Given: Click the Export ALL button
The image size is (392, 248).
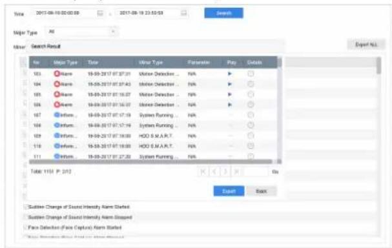Looking at the screenshot, I should (366, 45).
